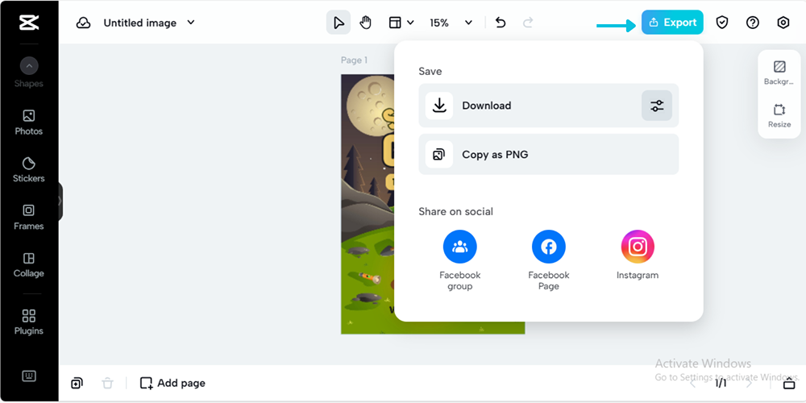The image size is (806, 403).
Task: Collapse the Shapes section chevron
Action: tap(29, 66)
